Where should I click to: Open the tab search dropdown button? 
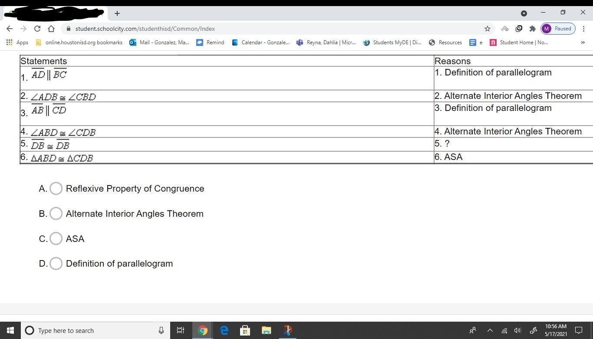[x=524, y=13]
